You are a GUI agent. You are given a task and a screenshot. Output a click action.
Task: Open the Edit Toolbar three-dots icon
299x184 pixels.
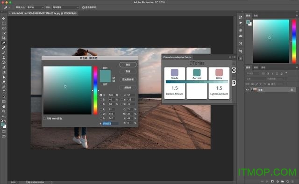pos(4,116)
